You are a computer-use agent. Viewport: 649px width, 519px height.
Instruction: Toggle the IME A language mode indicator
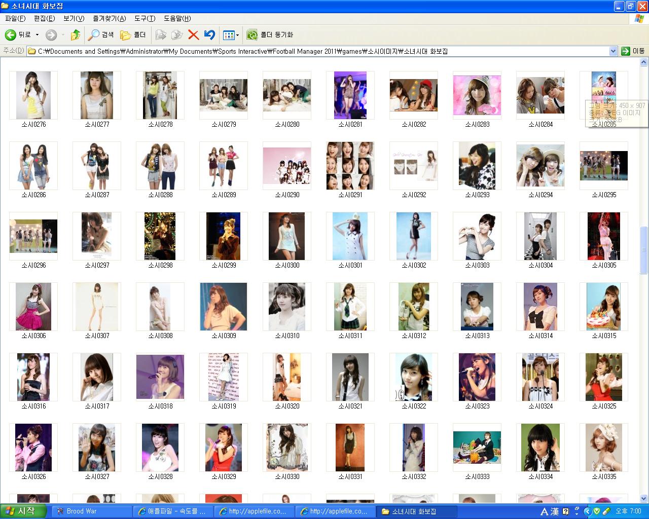(x=544, y=511)
